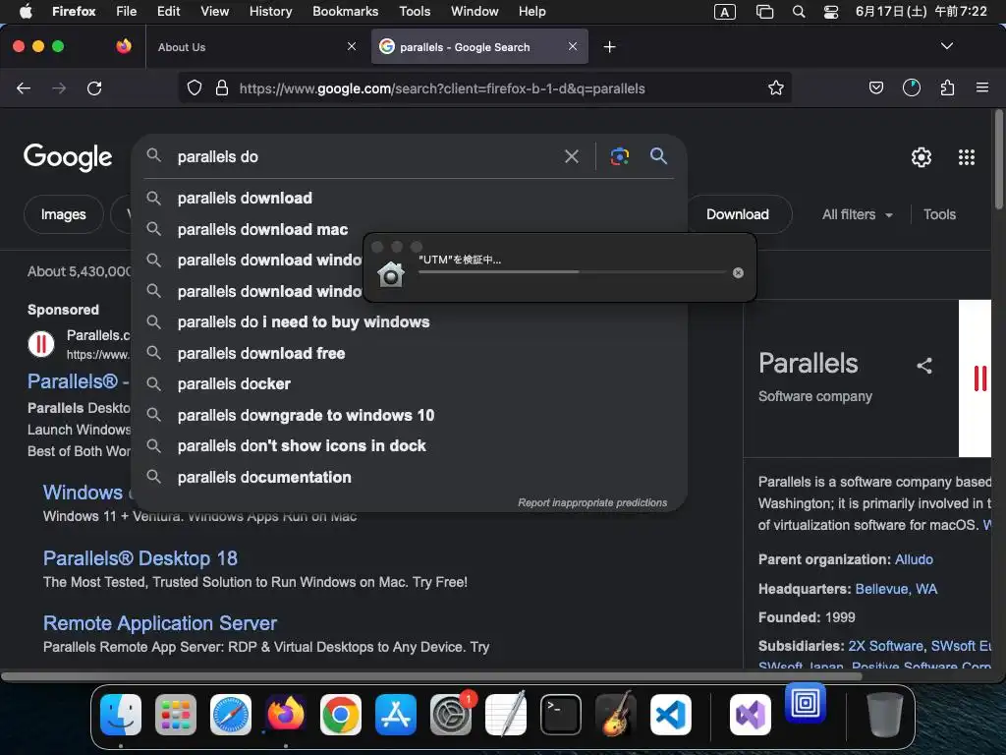Choose suggestion parallels download
1006x755 pixels.
(x=409, y=199)
